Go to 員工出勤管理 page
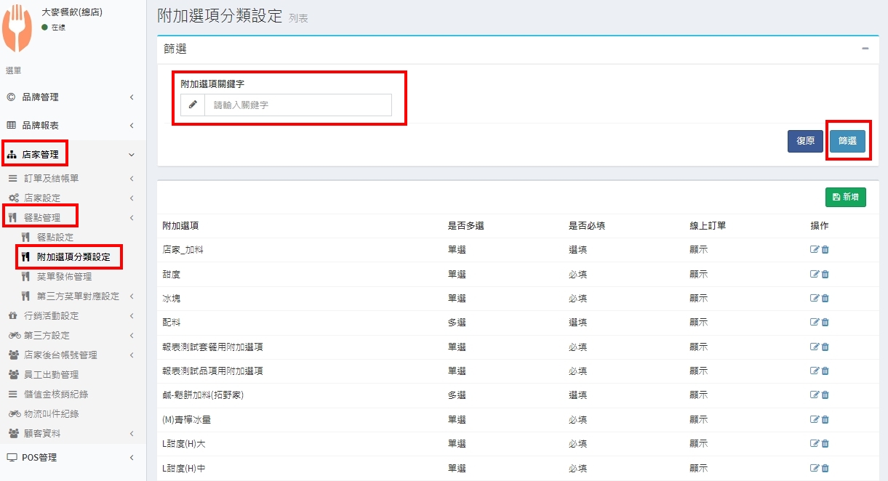 pyautogui.click(x=51, y=375)
